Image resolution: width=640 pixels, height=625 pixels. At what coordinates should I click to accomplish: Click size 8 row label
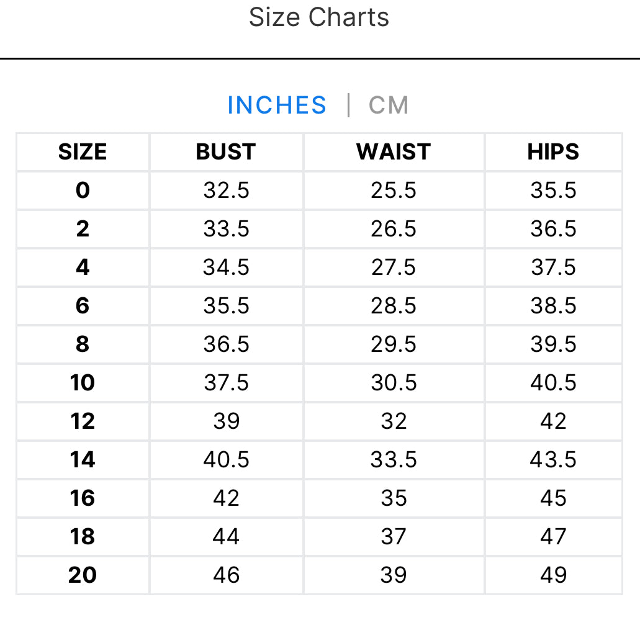[x=83, y=344]
